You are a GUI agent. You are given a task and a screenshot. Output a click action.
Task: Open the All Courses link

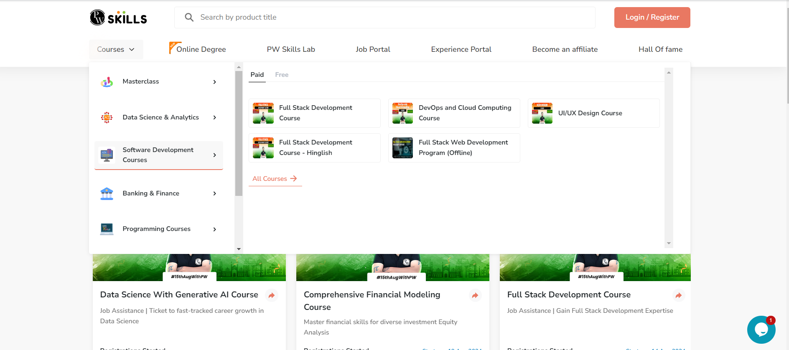(275, 179)
